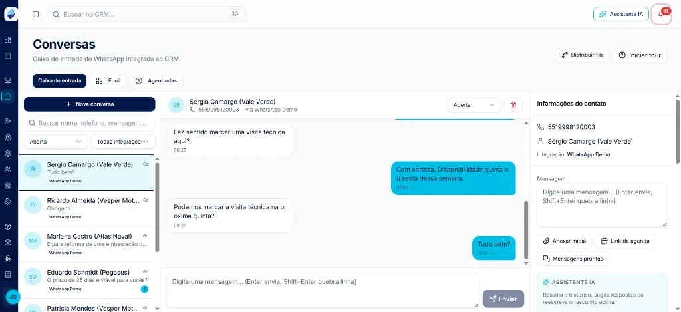681x312 pixels.
Task: Click the Enviar send button
Action: 503,299
